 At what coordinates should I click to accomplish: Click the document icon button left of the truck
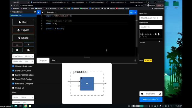click(17, 50)
